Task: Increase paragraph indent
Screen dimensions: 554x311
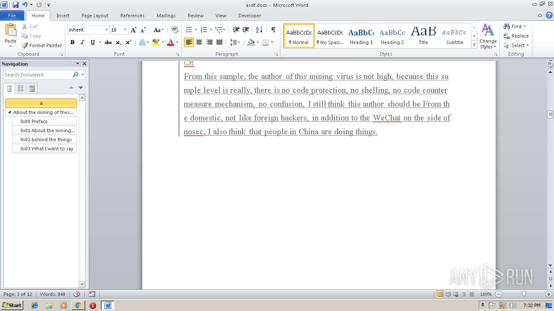Action: pos(246,30)
